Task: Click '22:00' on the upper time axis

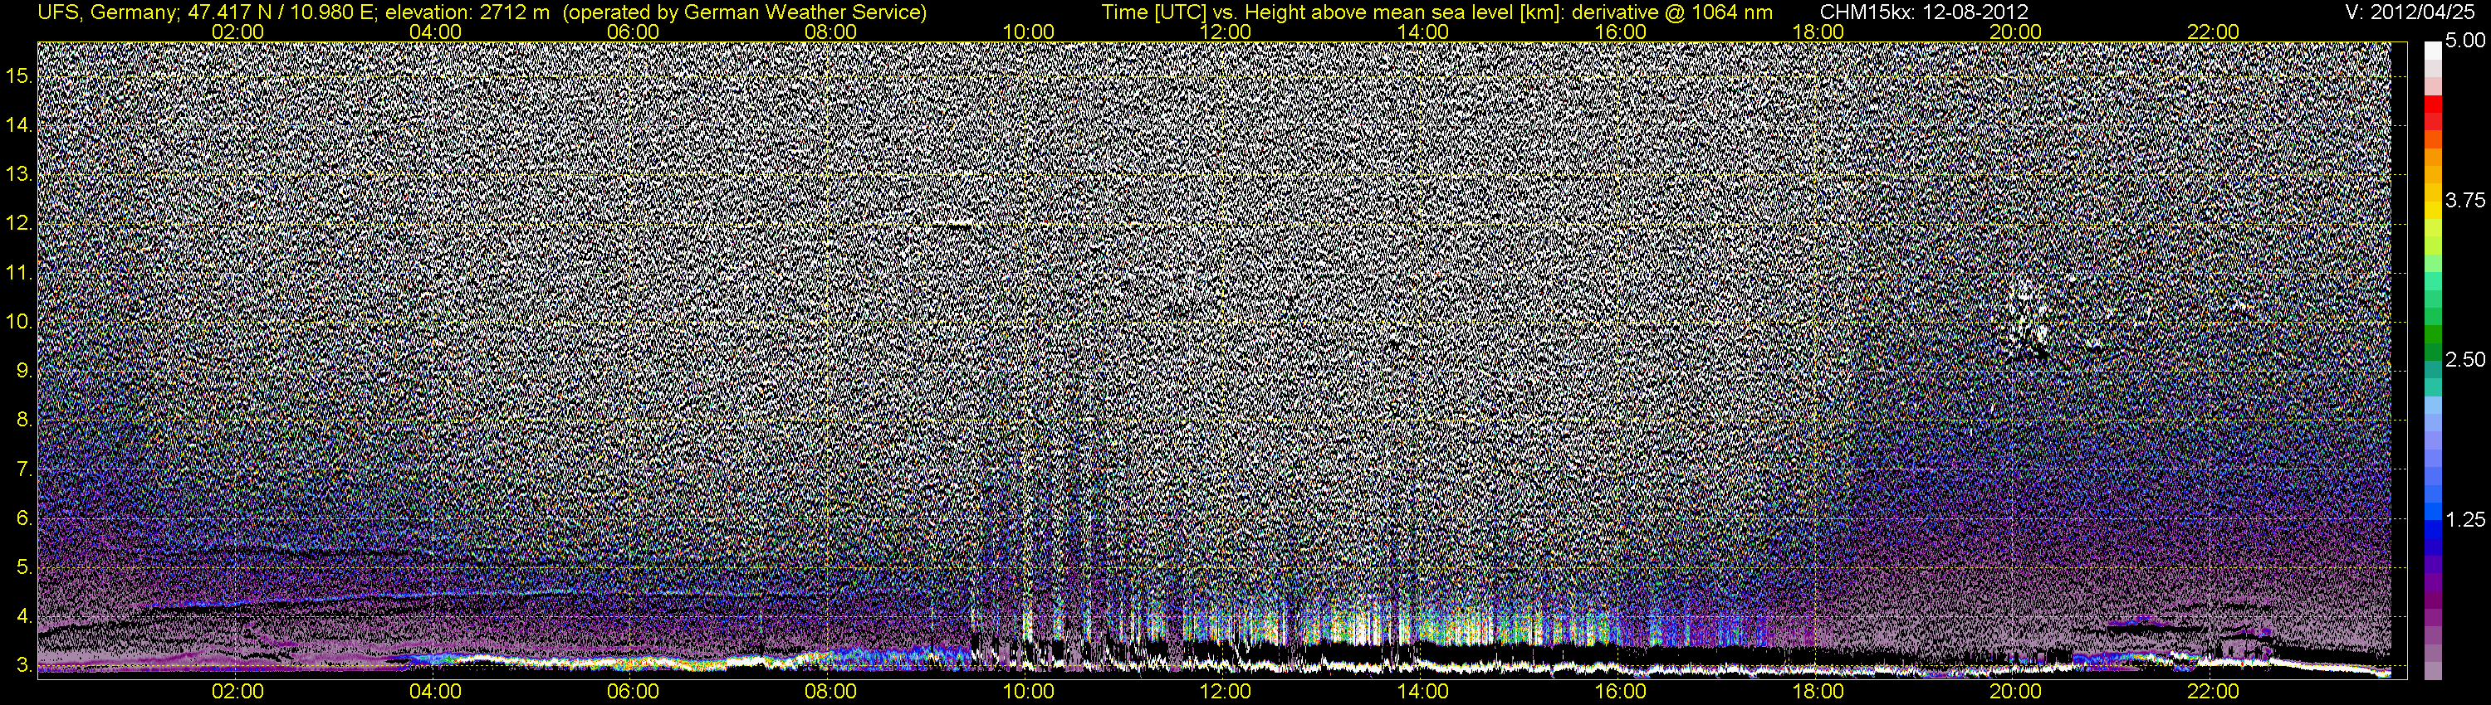Action: 2214,32
